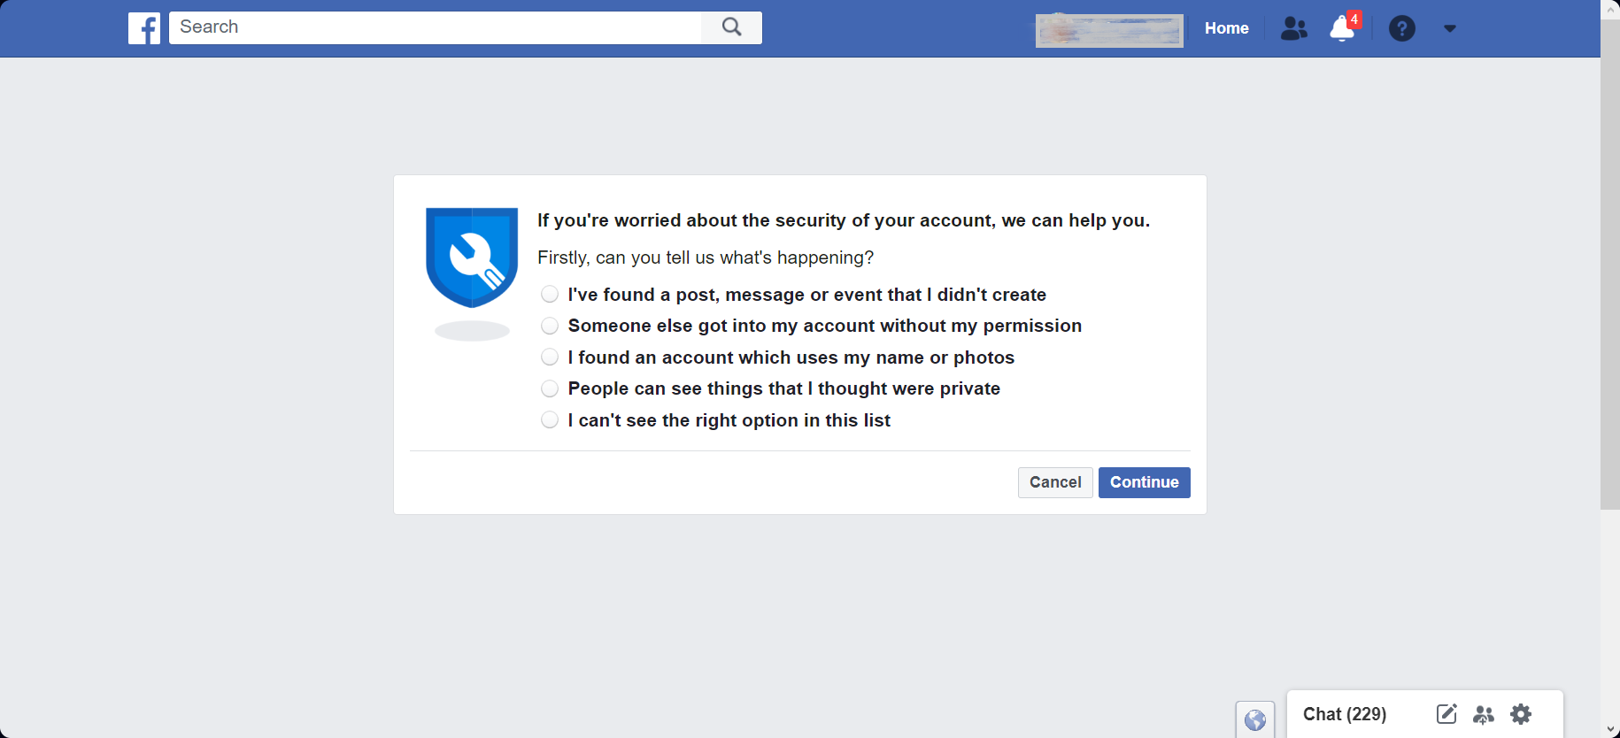The image size is (1620, 738).
Task: Open friend requests icon
Action: [1293, 27]
